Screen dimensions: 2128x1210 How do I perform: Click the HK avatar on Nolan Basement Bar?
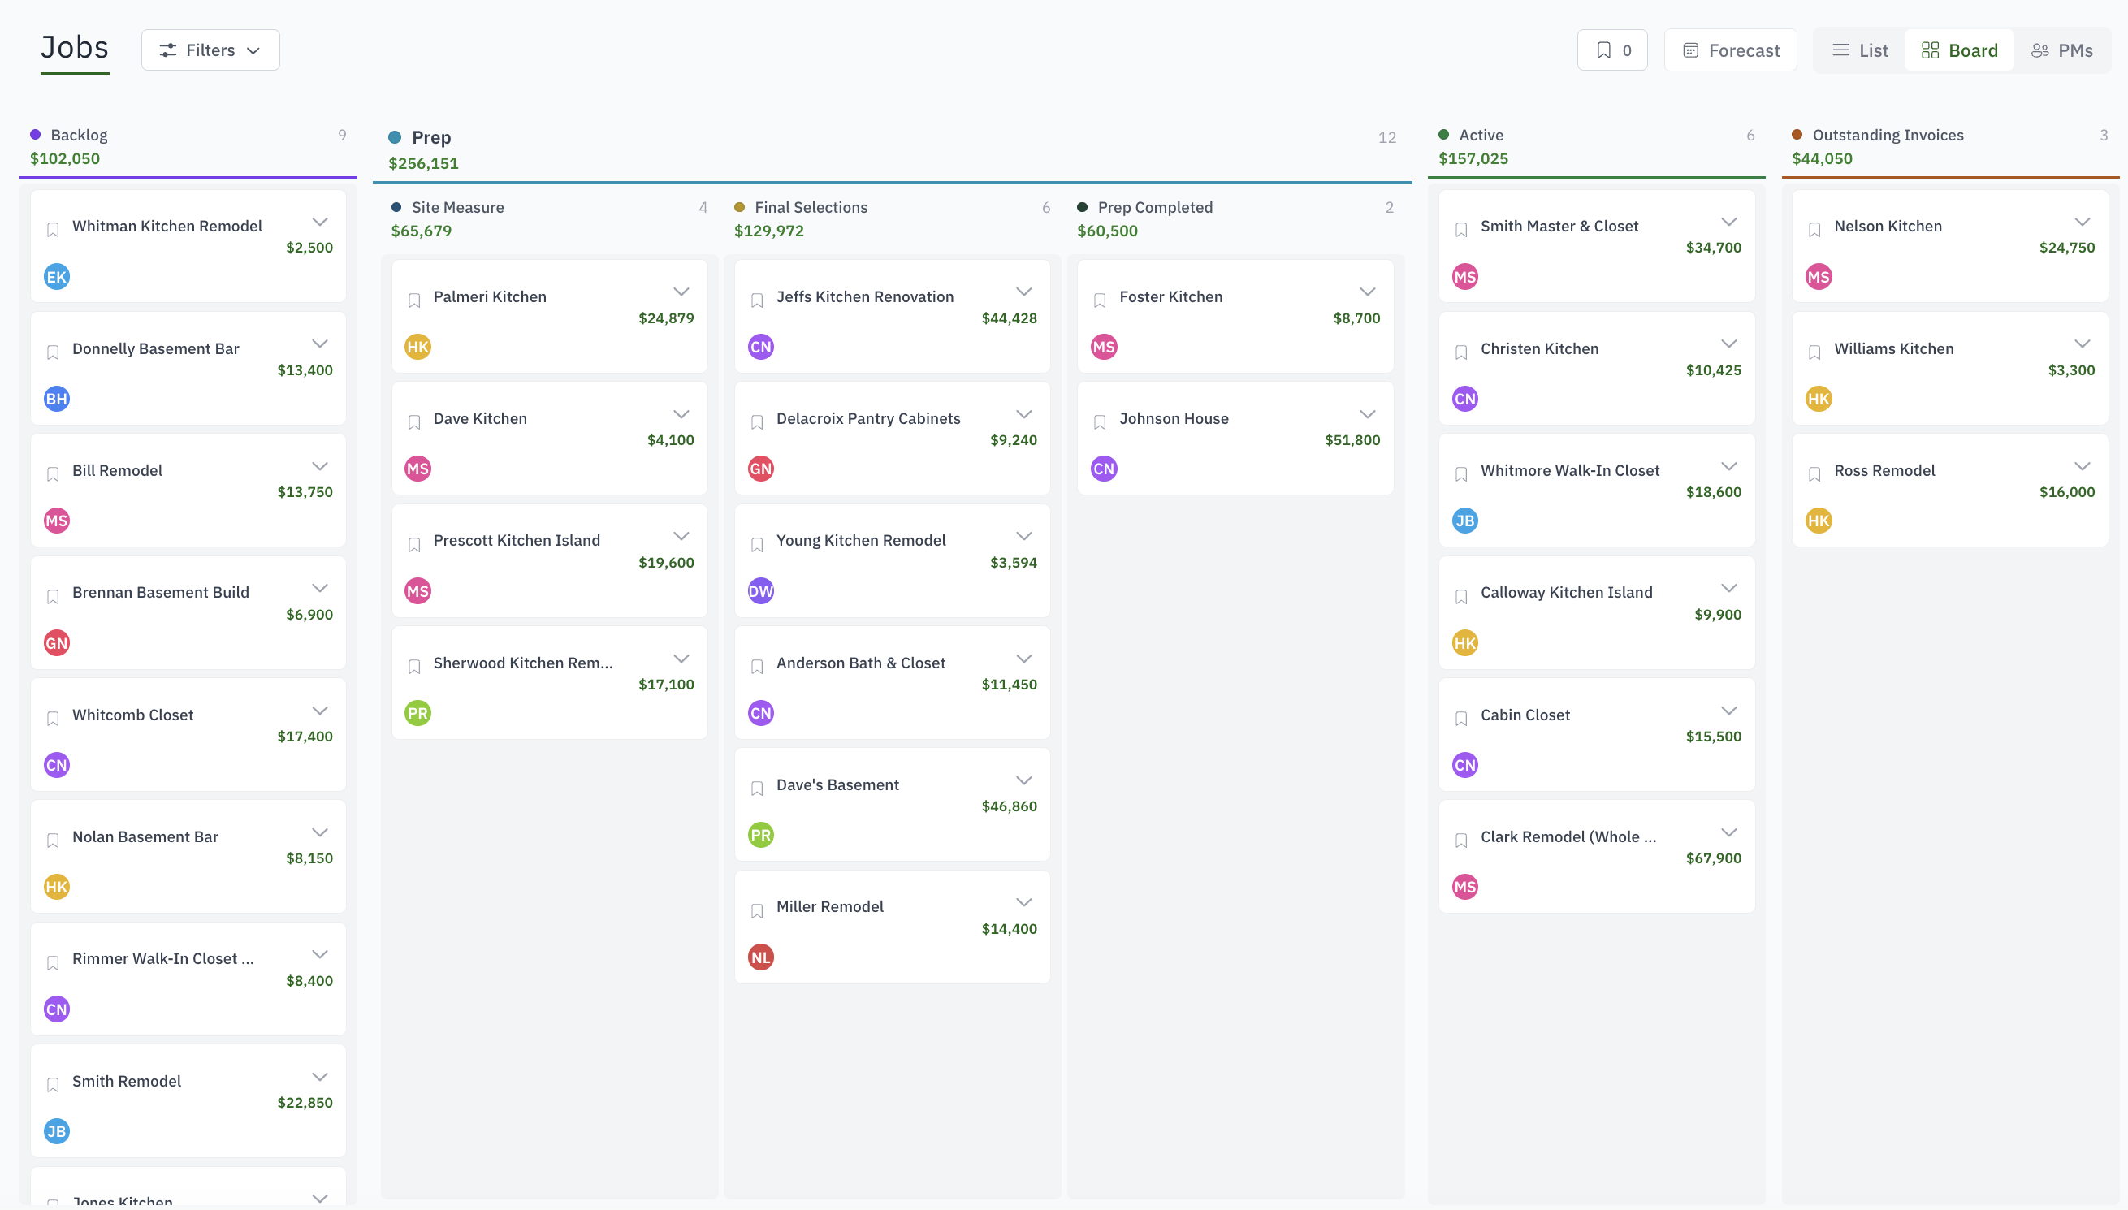point(57,887)
